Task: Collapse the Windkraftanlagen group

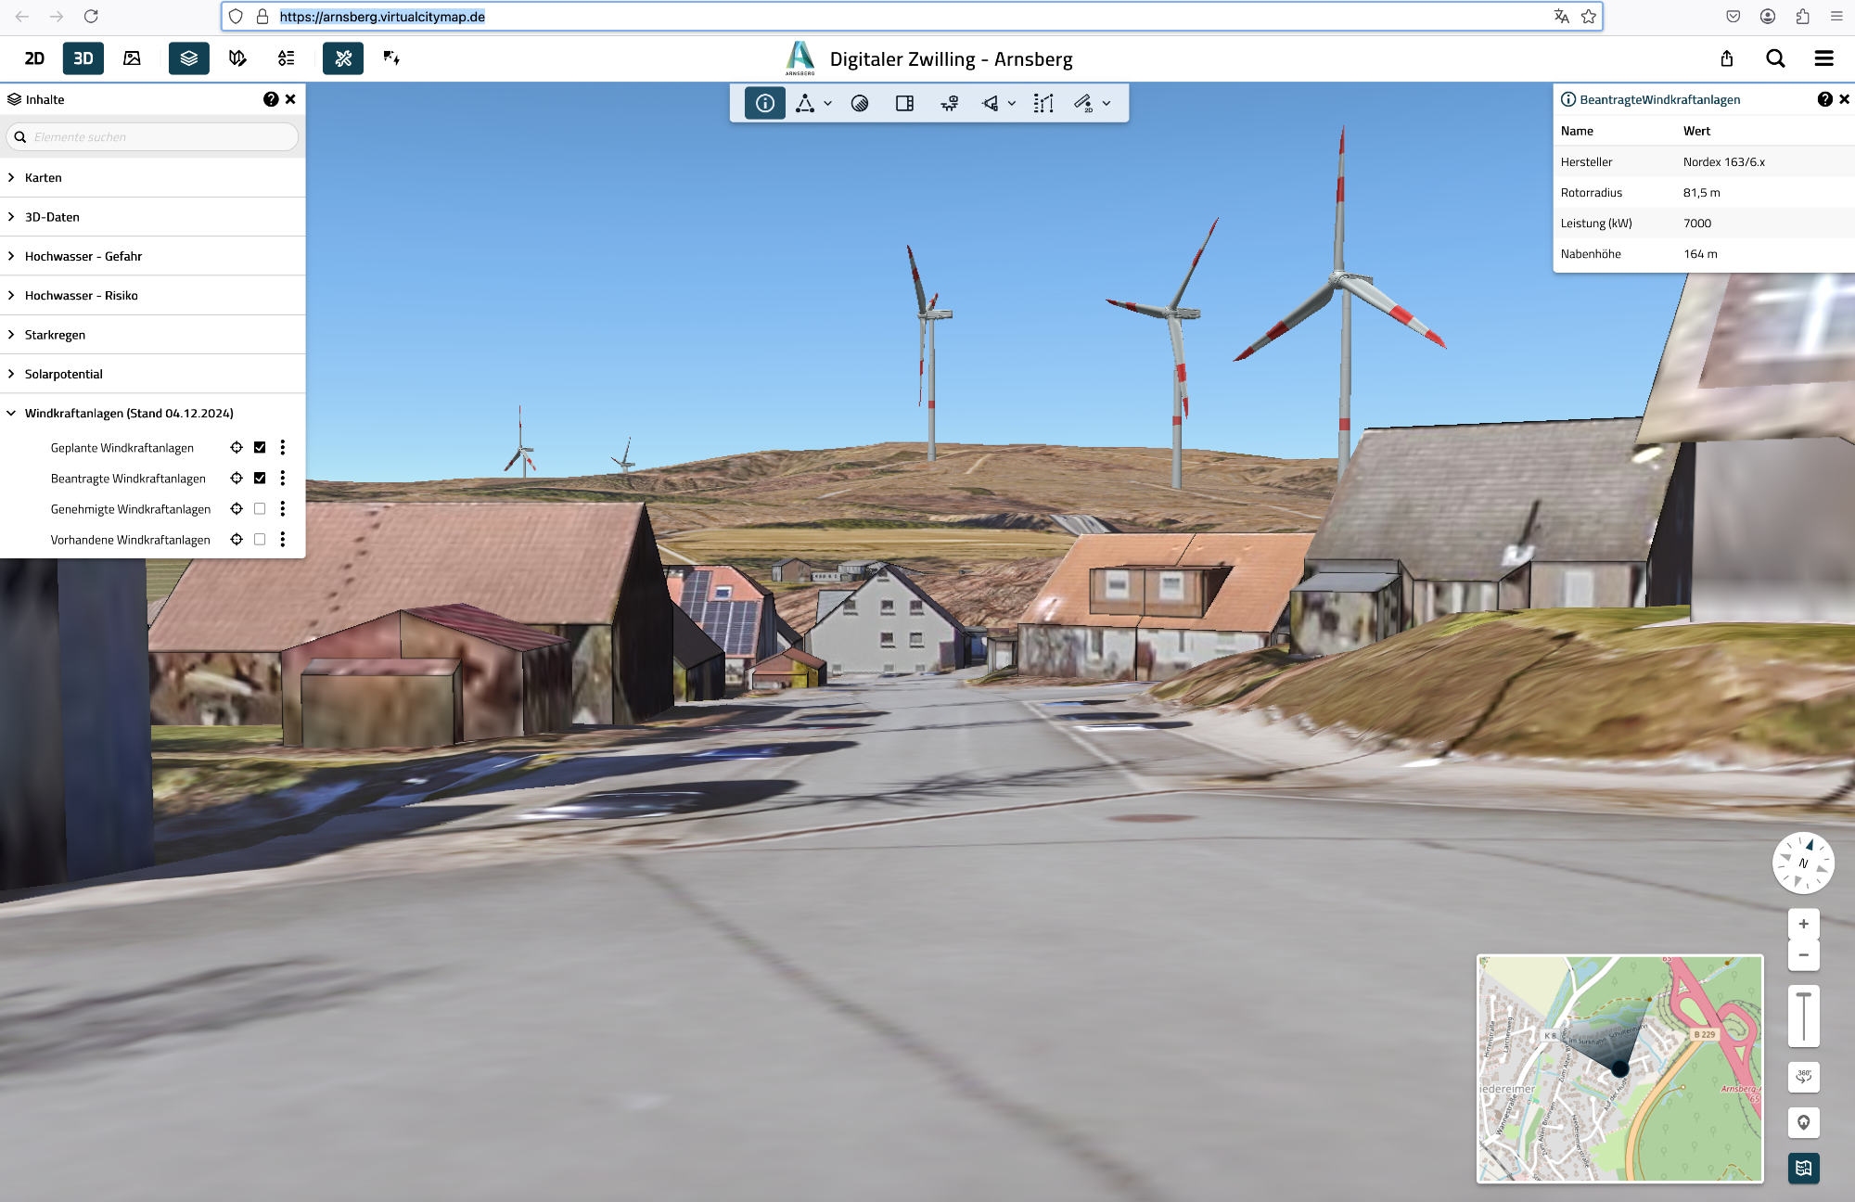Action: 11,413
